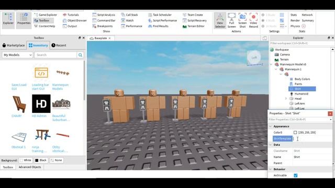Image resolution: width=335 pixels, height=188 pixels.
Task: Open Tutorials window
Action: pos(71,15)
